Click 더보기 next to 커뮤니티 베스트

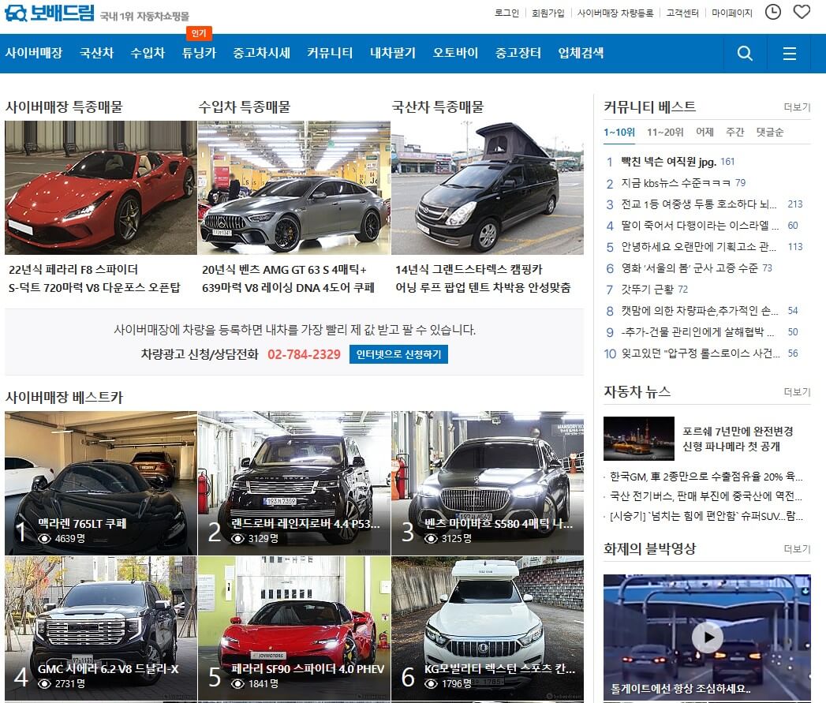tap(797, 107)
